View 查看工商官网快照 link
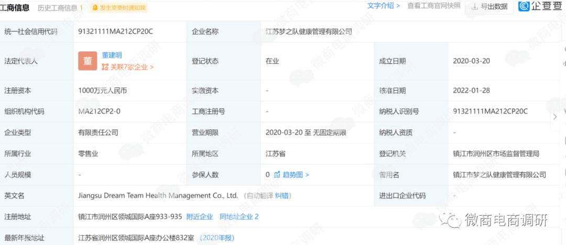566x245 pixels. coord(434,6)
